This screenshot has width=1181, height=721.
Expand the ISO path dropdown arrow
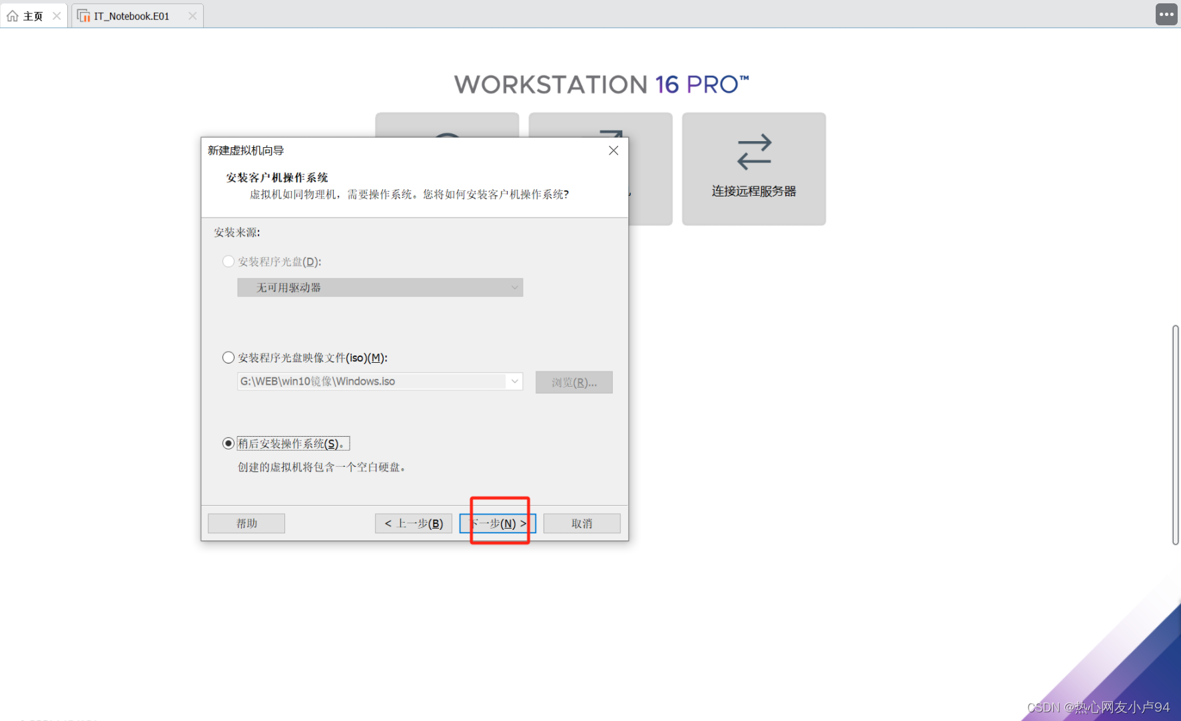click(514, 381)
